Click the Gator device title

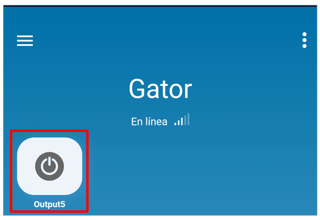point(160,89)
